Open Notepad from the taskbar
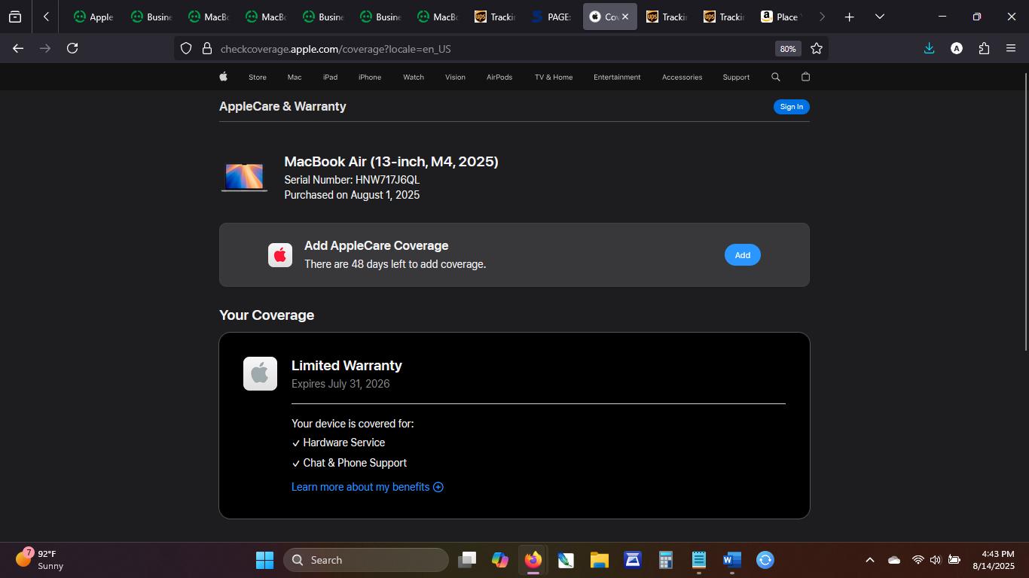 (698, 560)
